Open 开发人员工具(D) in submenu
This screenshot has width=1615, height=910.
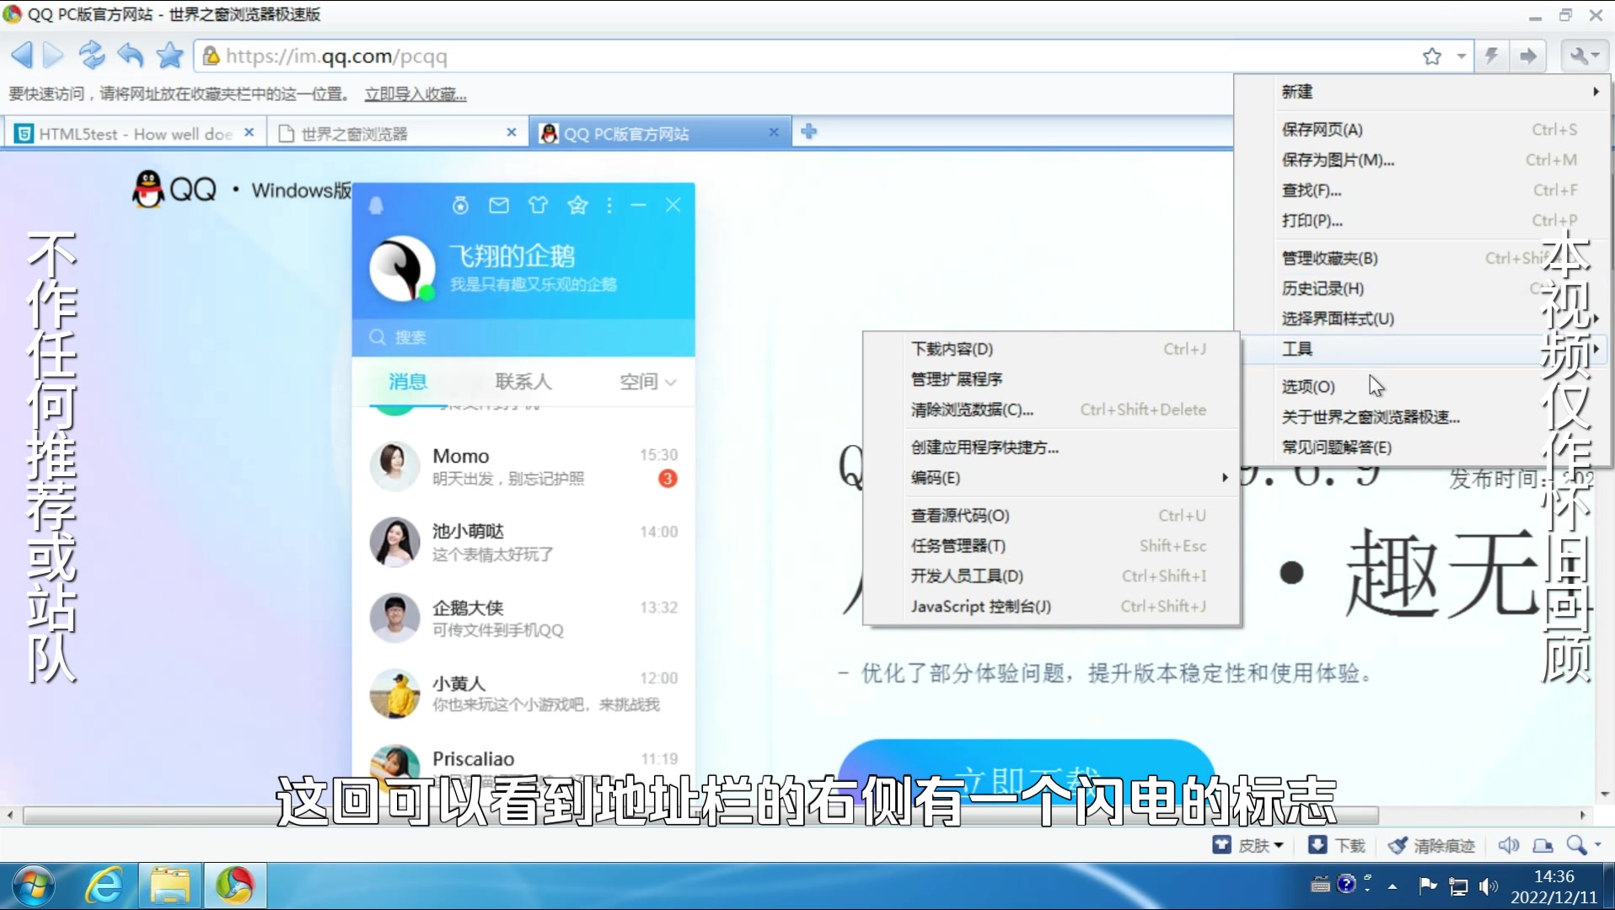click(x=1051, y=575)
